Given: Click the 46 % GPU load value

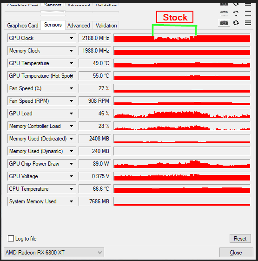Looking at the screenshot, I should 95,114.
